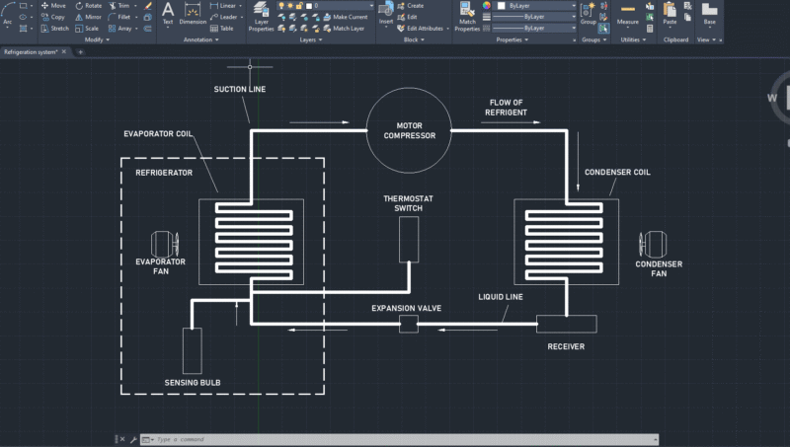Viewport: 790px width, 447px height.
Task: Open the Trim tool dropdown arrow
Action: tap(135, 6)
